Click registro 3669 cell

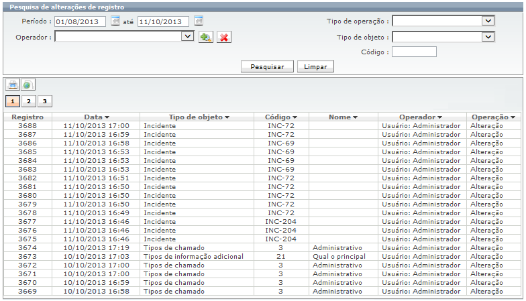[x=28, y=291]
